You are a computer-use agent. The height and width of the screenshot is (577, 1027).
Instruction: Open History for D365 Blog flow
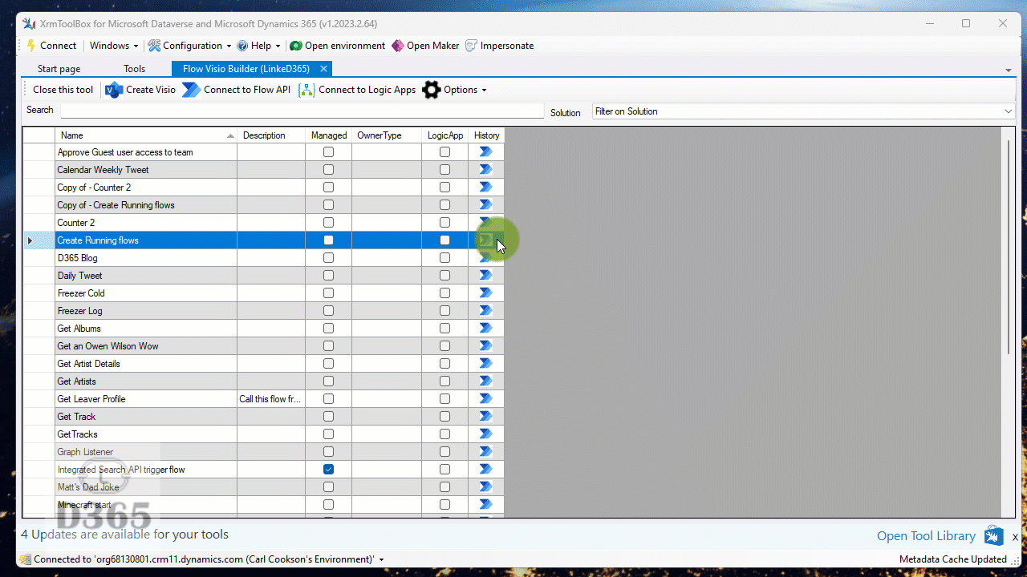click(485, 257)
